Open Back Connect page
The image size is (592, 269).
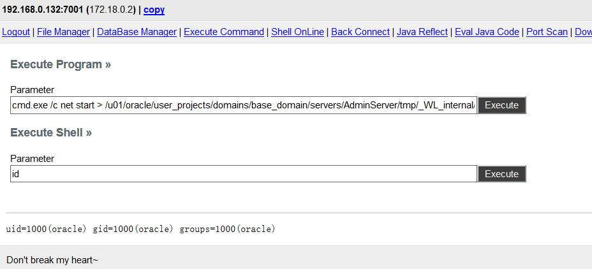click(360, 32)
